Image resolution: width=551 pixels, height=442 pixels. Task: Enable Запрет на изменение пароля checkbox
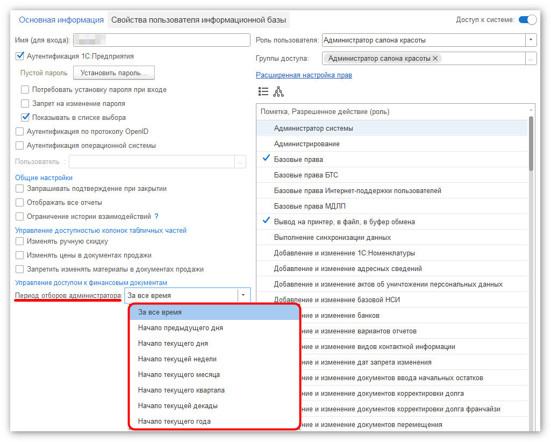tap(25, 104)
